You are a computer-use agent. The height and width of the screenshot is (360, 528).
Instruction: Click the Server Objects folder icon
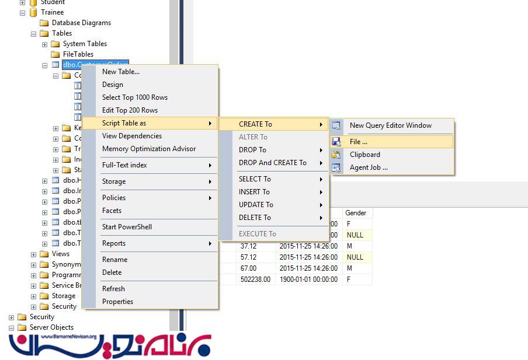(22, 327)
